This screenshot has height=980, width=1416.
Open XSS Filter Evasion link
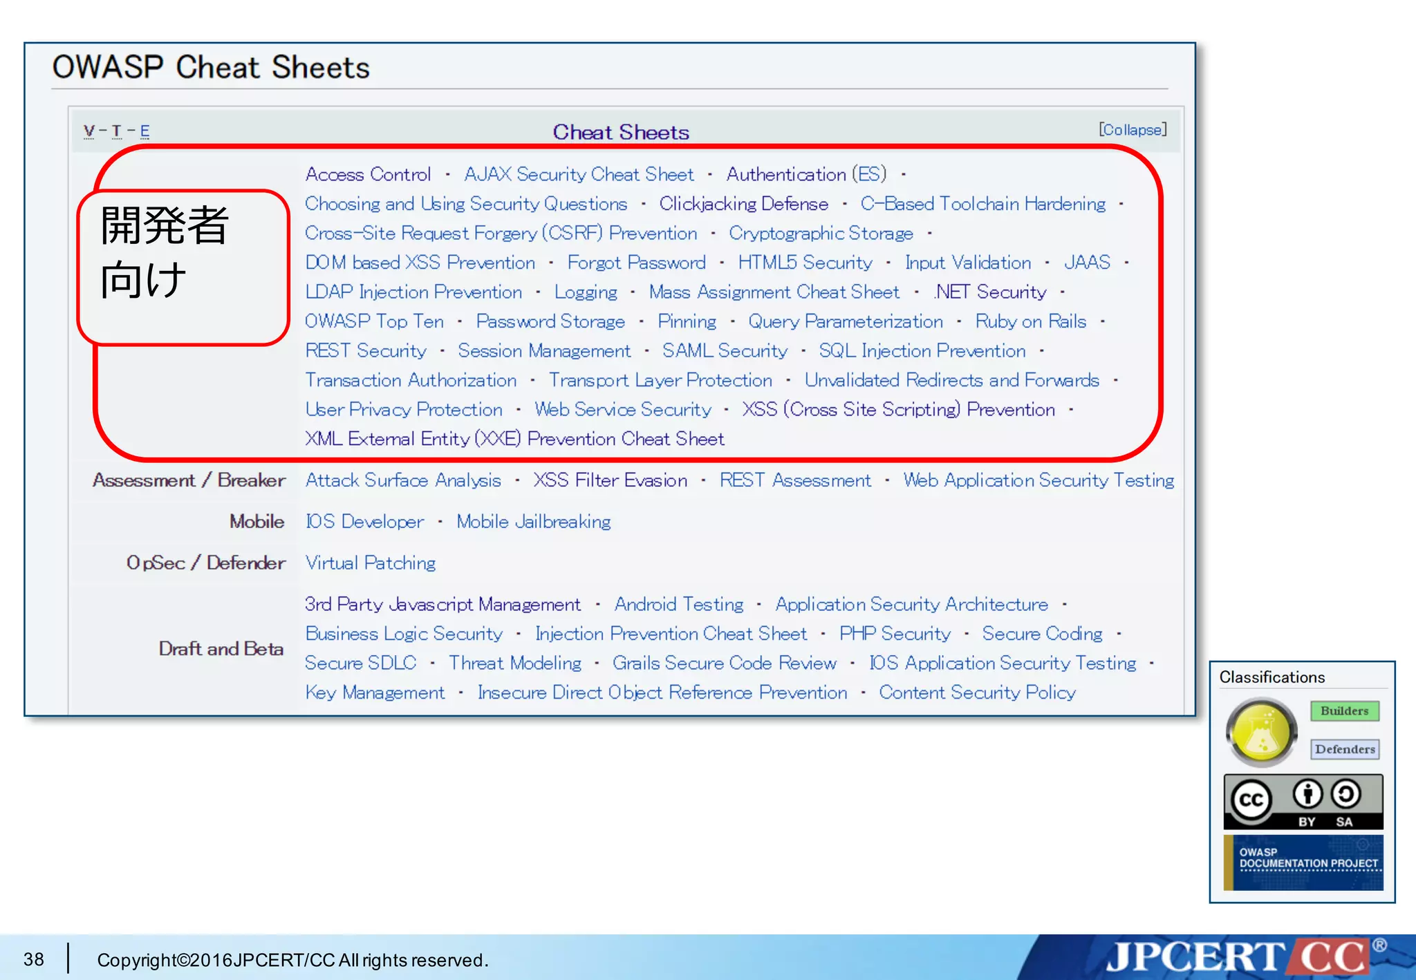coord(610,480)
